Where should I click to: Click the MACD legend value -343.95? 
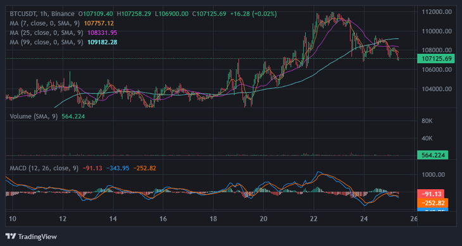pos(118,168)
